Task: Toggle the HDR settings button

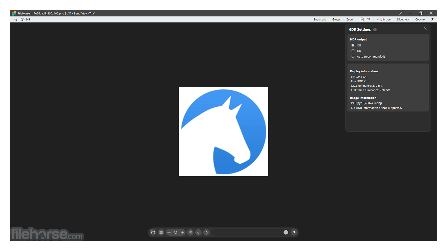Action: [x=365, y=20]
